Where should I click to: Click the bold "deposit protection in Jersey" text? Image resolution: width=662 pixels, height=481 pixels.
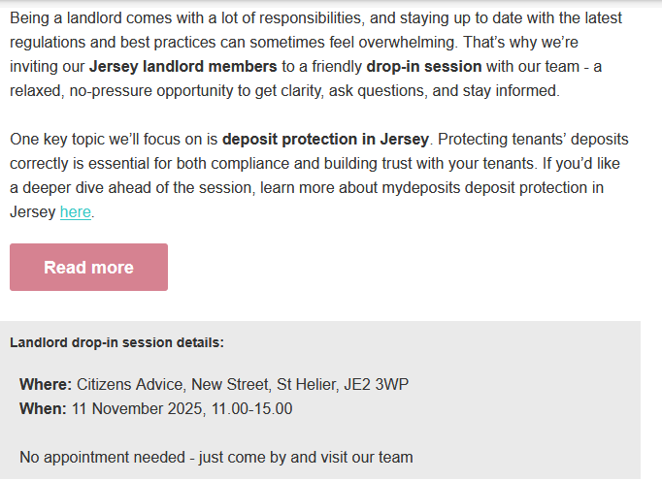point(325,140)
